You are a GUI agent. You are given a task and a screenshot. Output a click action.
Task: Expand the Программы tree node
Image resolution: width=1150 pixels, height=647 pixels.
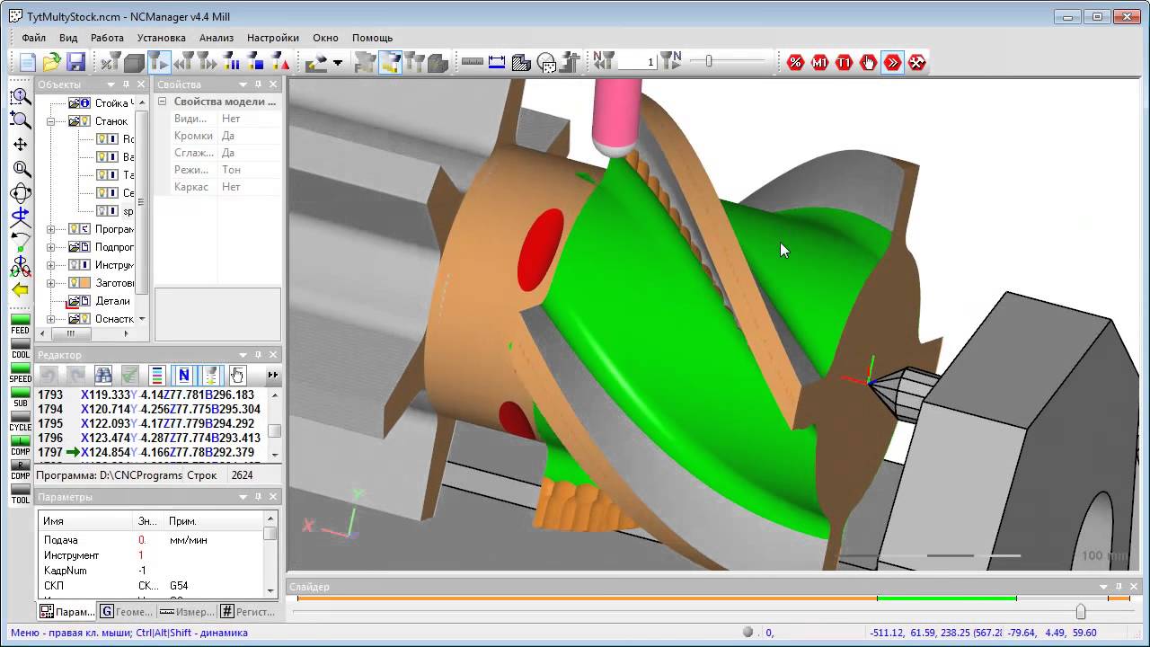tap(51, 228)
